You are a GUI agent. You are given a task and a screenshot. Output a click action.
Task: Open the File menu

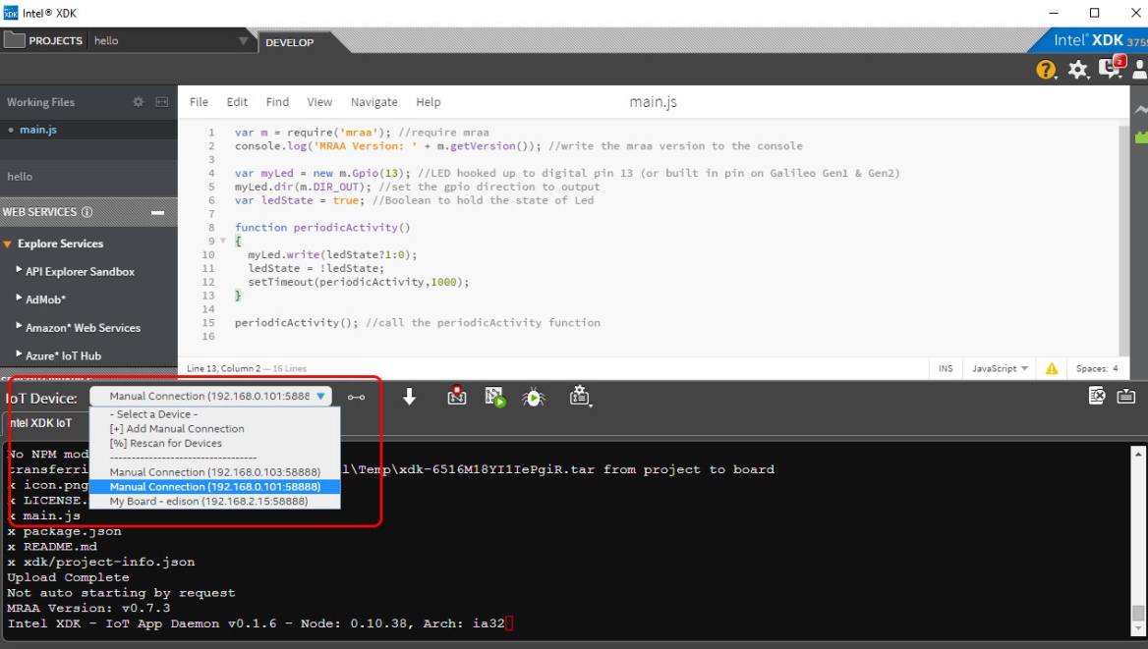(200, 102)
